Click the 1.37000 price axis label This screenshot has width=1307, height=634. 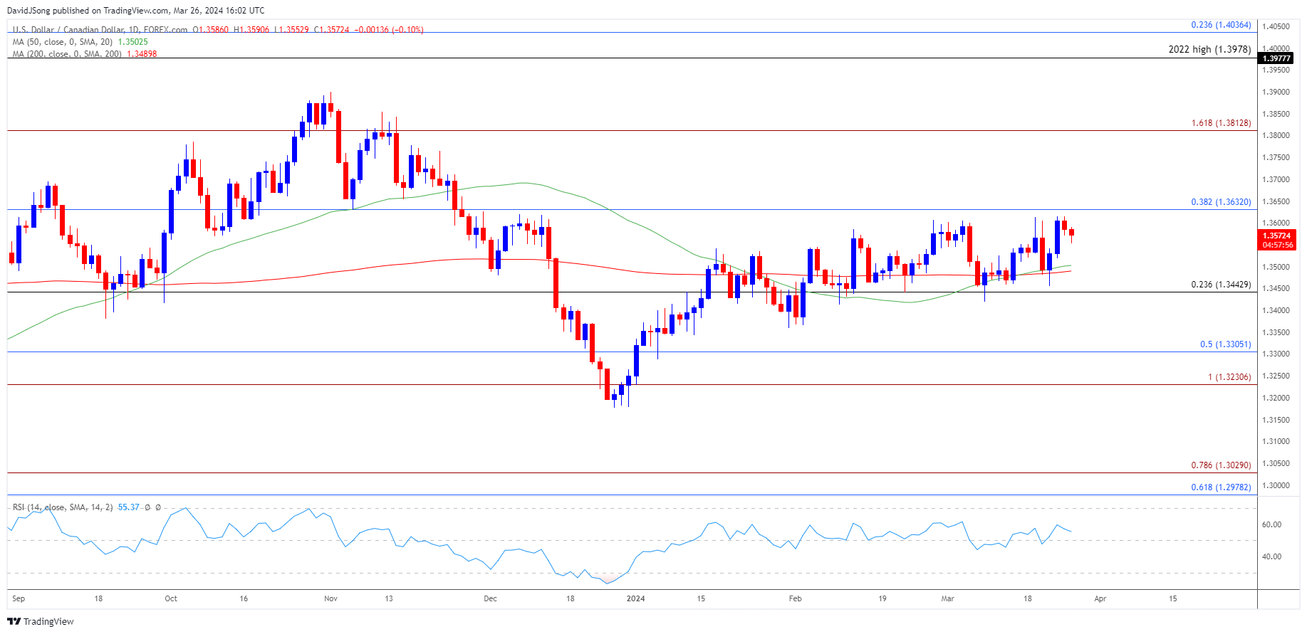(x=1276, y=179)
